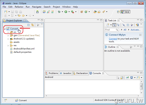The height and width of the screenshot is (105, 146).
Task: Click the Open Perspective icon
Action: point(118,12)
